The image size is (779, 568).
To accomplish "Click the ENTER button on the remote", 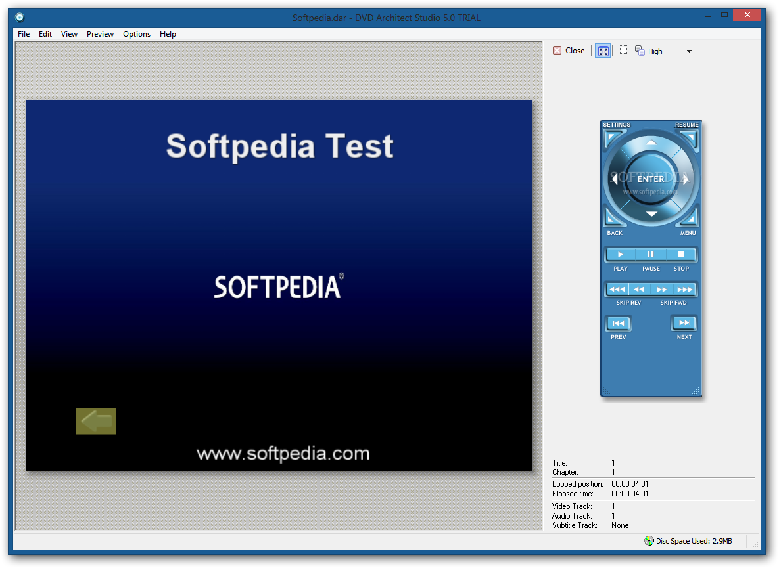I will tap(651, 179).
